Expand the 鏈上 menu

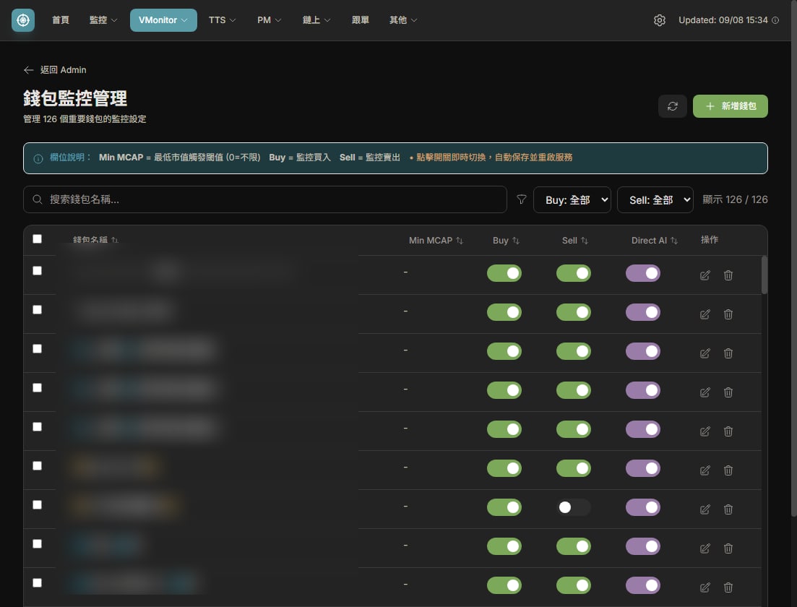coord(316,20)
